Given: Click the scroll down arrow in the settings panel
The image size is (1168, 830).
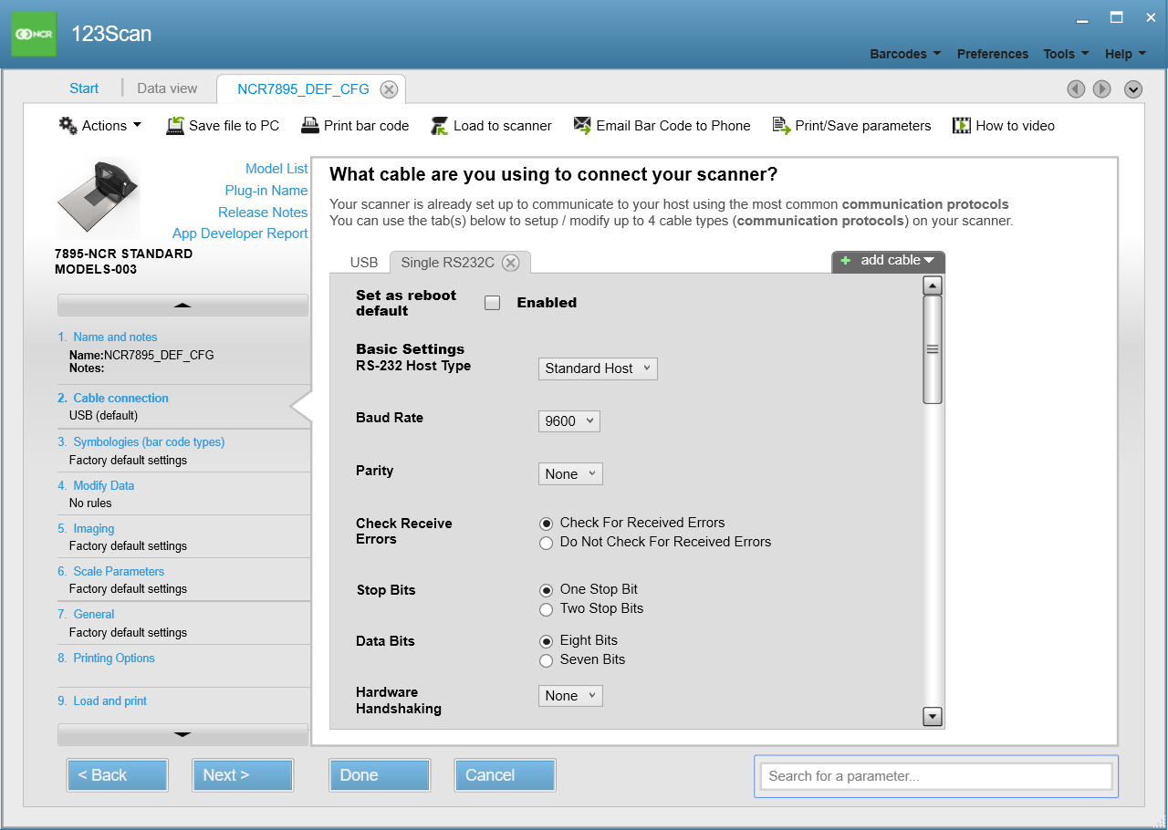Looking at the screenshot, I should [933, 717].
